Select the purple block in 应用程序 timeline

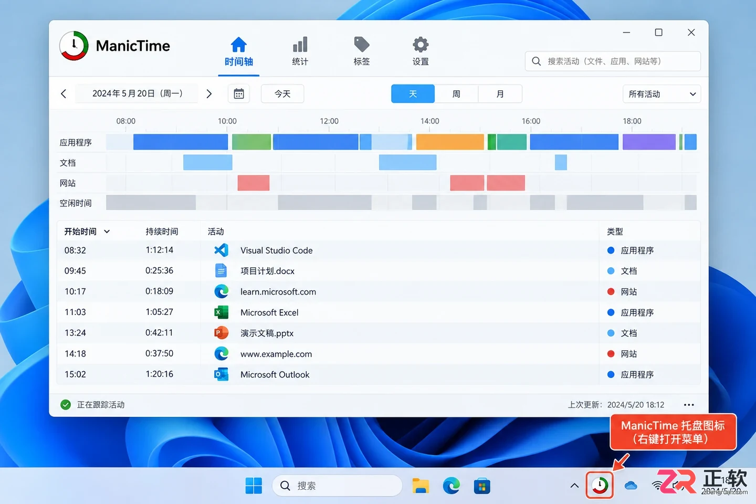tap(649, 142)
